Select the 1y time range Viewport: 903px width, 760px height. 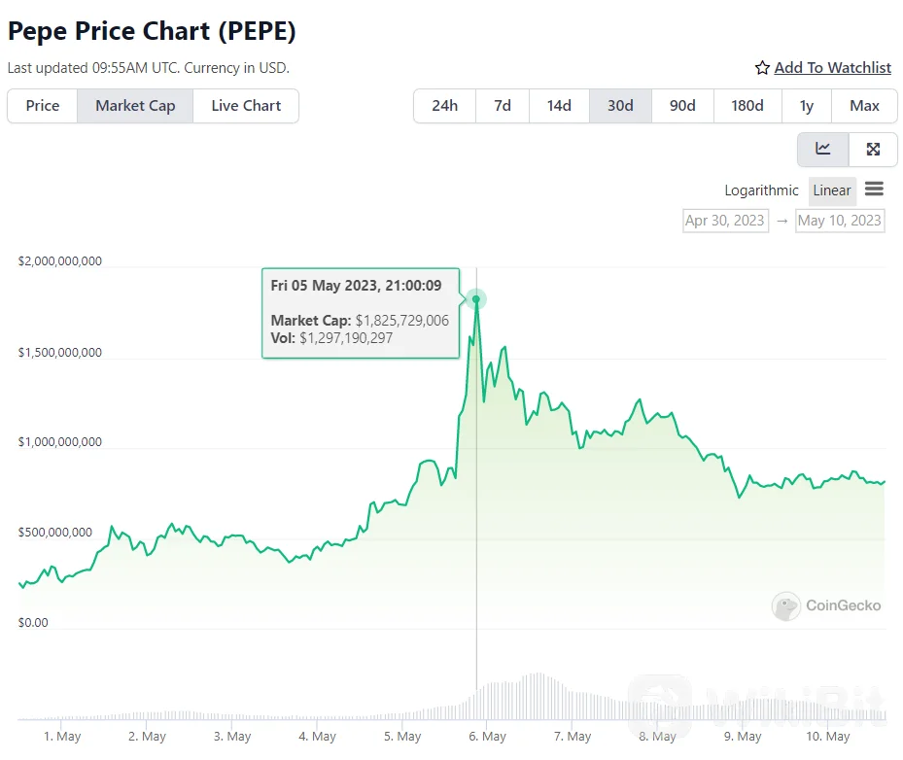coord(806,106)
